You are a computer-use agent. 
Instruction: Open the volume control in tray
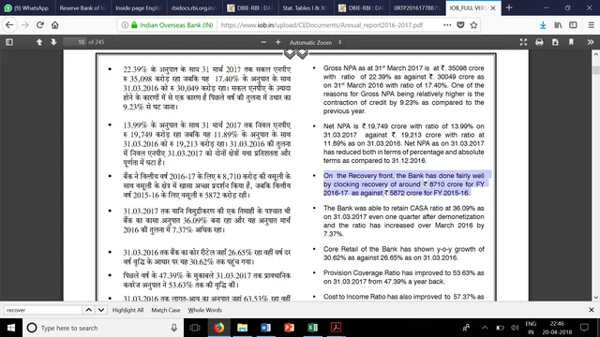click(x=515, y=328)
